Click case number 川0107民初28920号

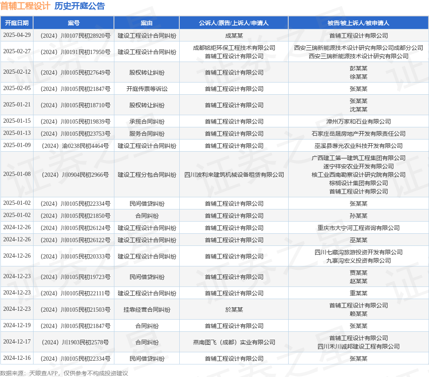(75, 36)
